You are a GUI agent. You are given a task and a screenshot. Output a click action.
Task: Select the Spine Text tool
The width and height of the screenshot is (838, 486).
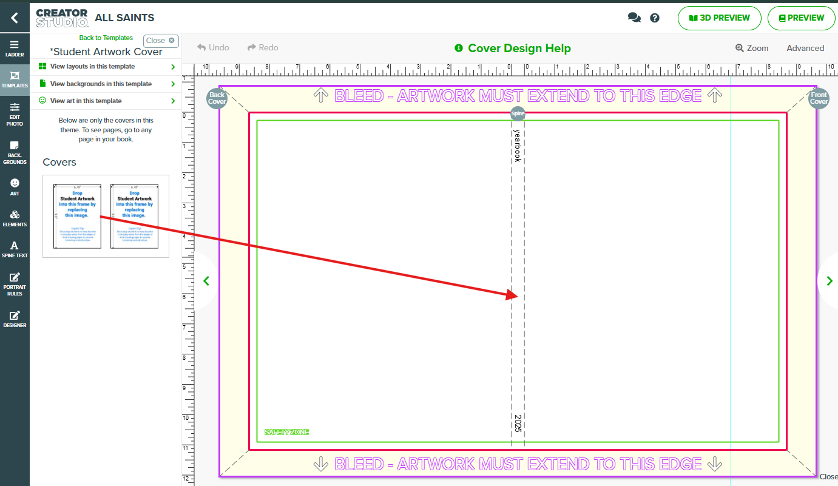[15, 249]
